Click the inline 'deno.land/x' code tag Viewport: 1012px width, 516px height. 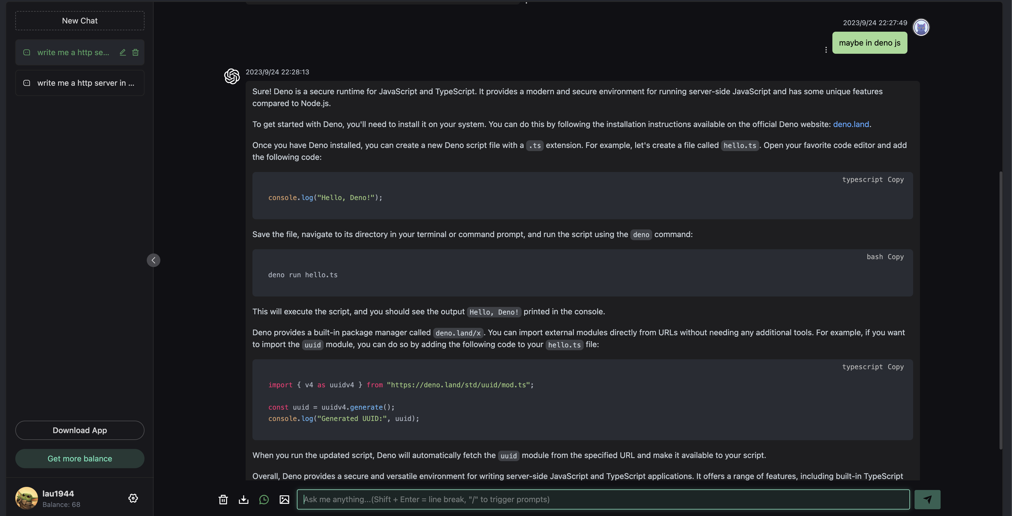pyautogui.click(x=458, y=333)
